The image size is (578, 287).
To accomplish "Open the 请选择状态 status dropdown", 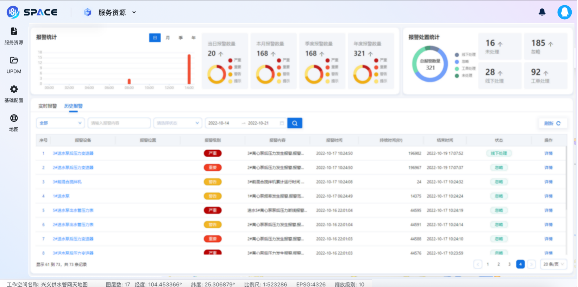I will pos(178,123).
